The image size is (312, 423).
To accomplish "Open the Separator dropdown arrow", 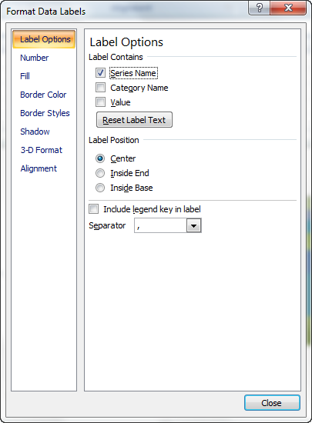I will click(x=193, y=225).
